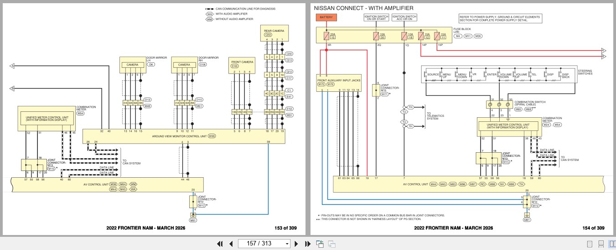This screenshot has width=616, height=250.
Task: Go to the next page with the right arrow
Action: [x=296, y=244]
